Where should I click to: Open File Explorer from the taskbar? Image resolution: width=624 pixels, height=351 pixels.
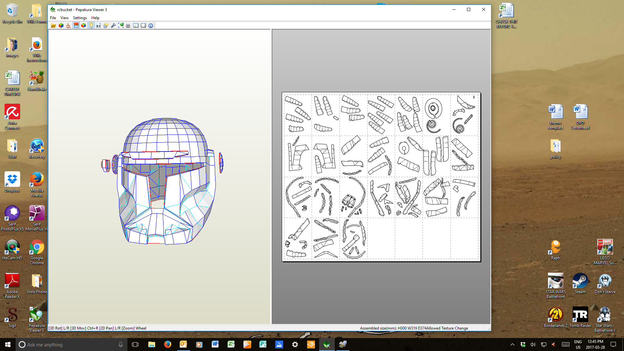(151, 344)
